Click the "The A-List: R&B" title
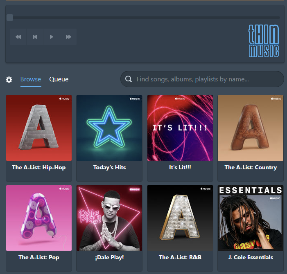Screen dimensions: 287x274 coord(180,257)
